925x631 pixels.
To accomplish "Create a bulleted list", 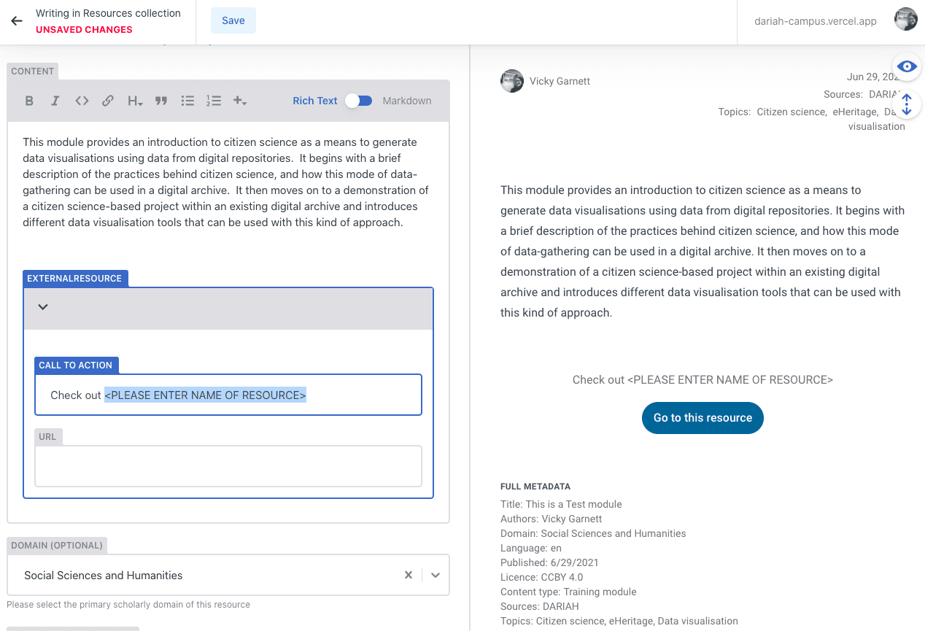I will tap(187, 101).
